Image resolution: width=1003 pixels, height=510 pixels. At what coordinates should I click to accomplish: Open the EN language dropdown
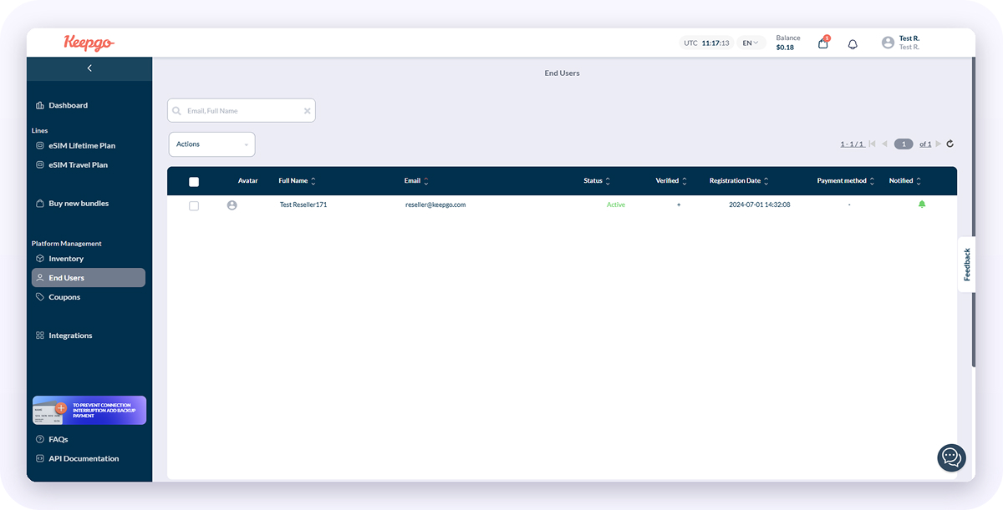point(751,43)
